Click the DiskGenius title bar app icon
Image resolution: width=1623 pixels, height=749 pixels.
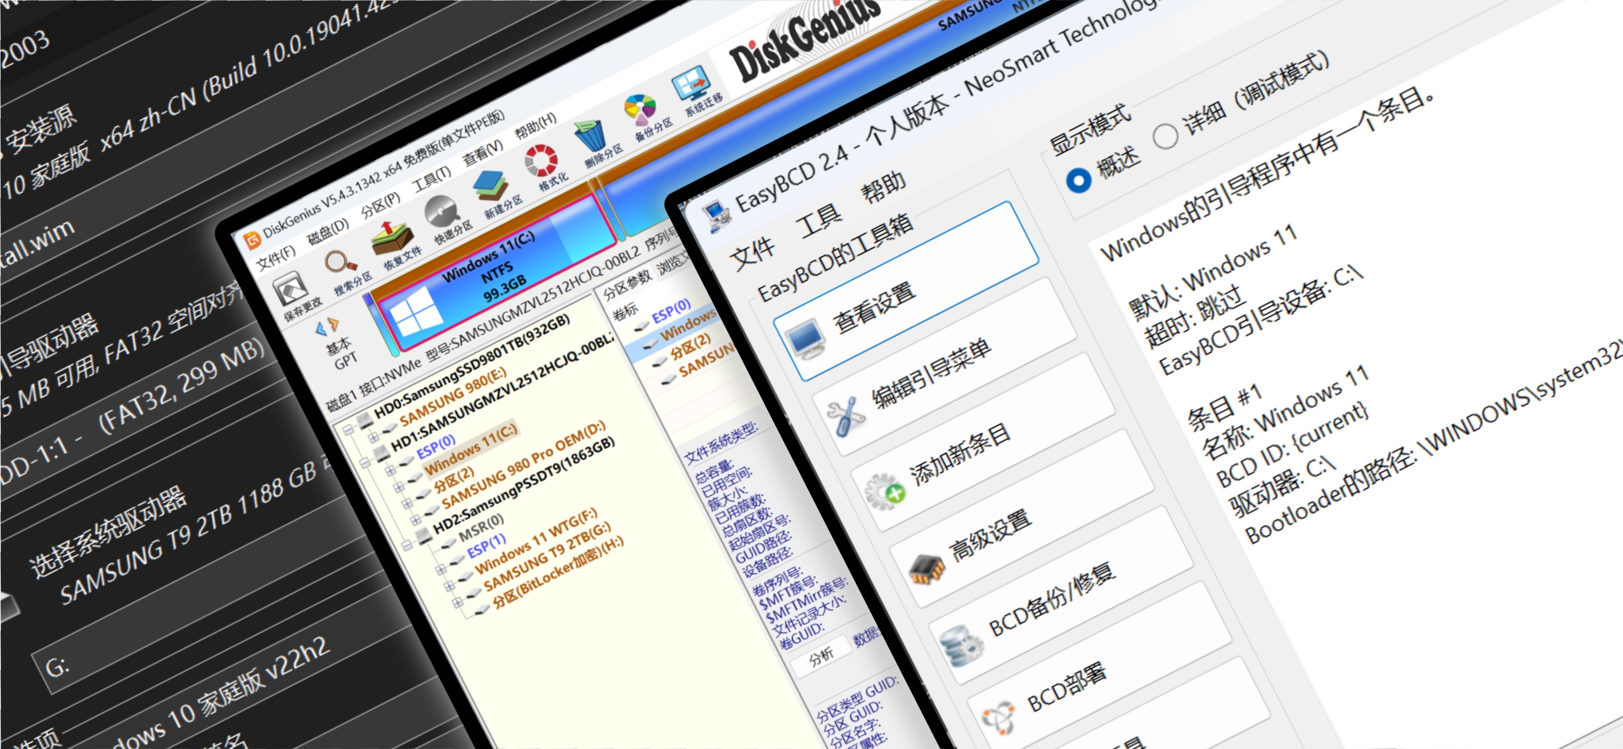(x=252, y=240)
